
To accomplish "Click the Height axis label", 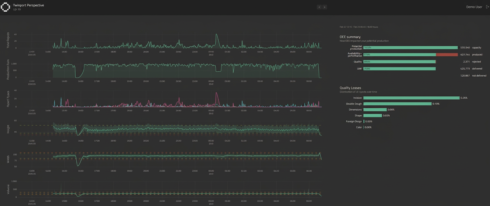I will point(8,129).
